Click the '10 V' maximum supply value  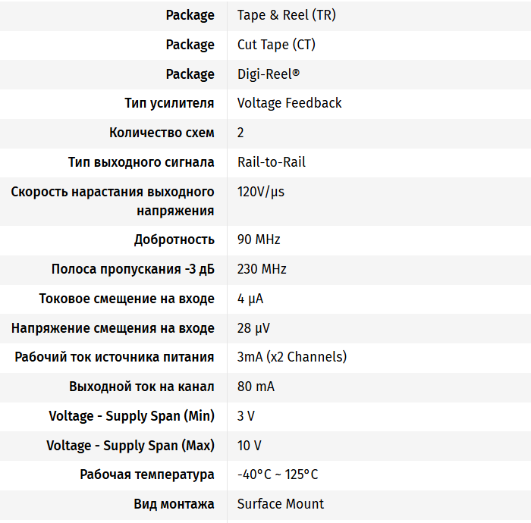coord(249,445)
